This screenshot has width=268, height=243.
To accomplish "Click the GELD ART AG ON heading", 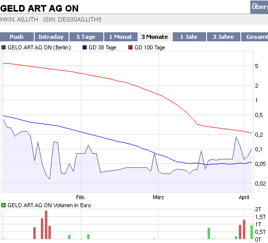I will point(39,9).
